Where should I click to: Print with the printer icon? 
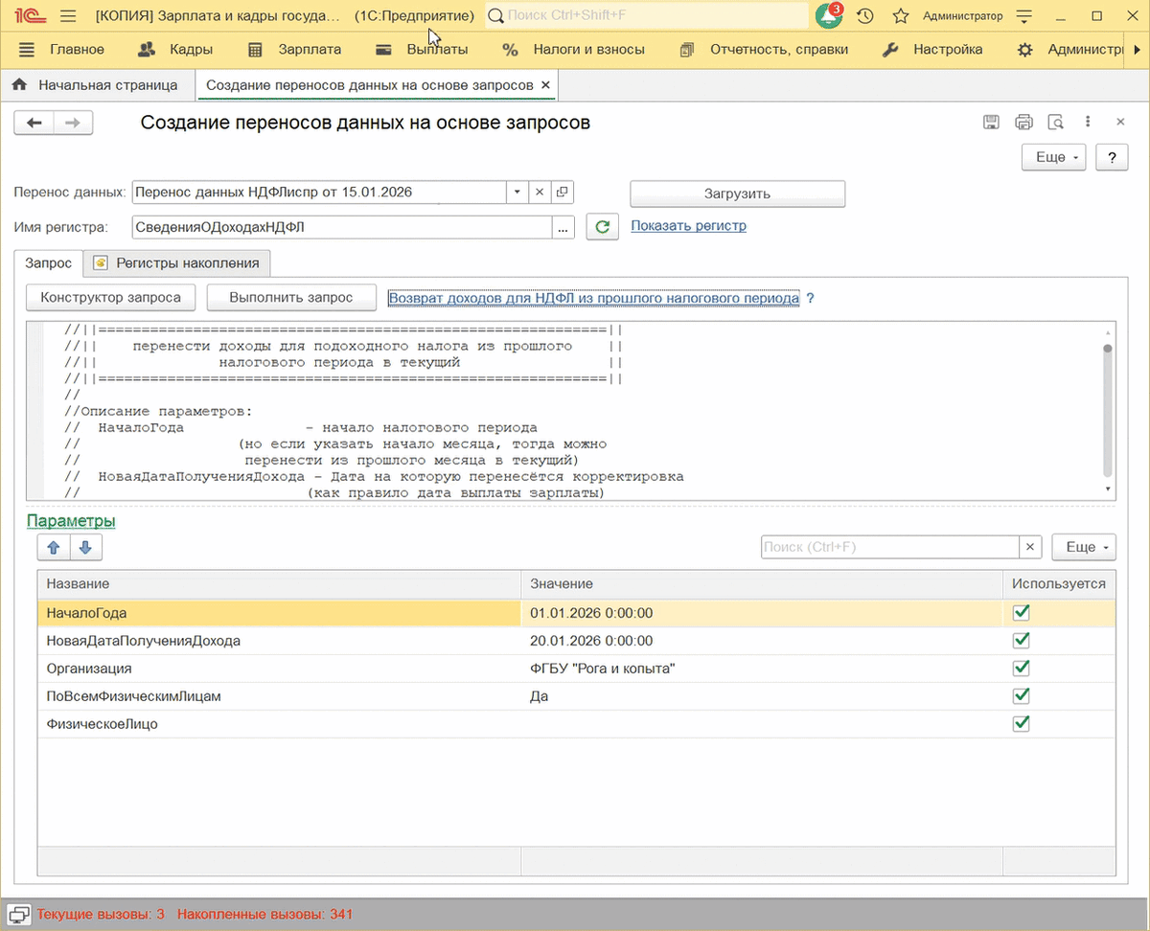(x=1023, y=122)
